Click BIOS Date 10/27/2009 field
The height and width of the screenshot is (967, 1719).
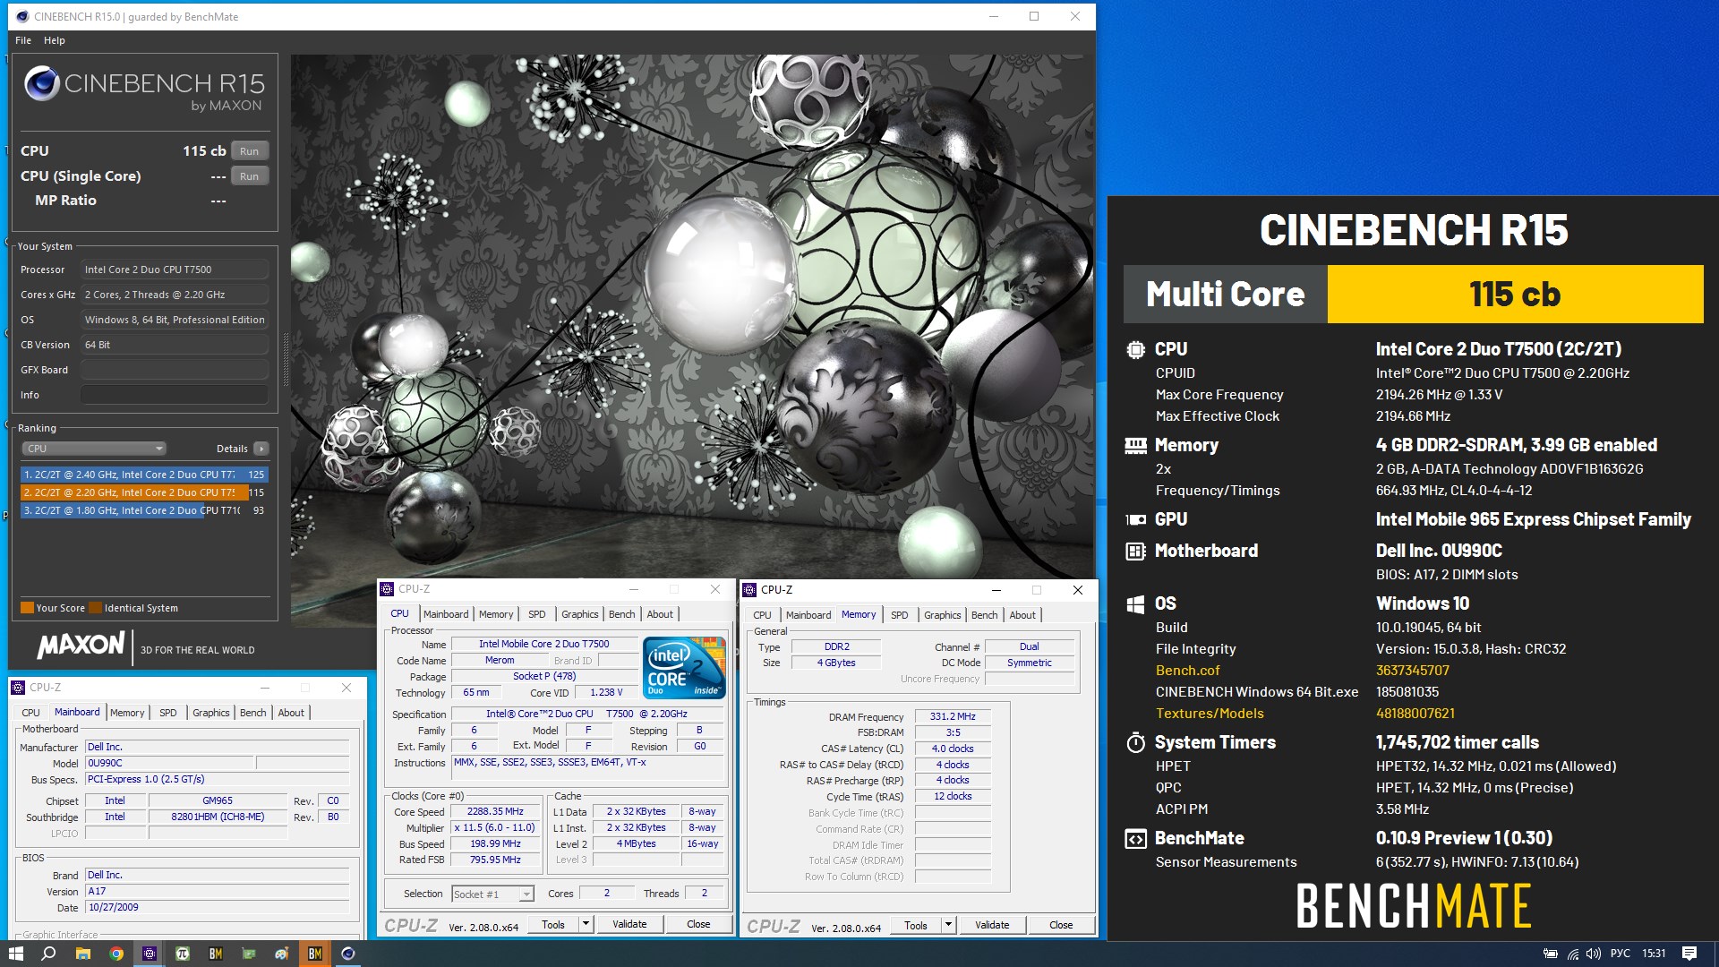[x=218, y=907]
